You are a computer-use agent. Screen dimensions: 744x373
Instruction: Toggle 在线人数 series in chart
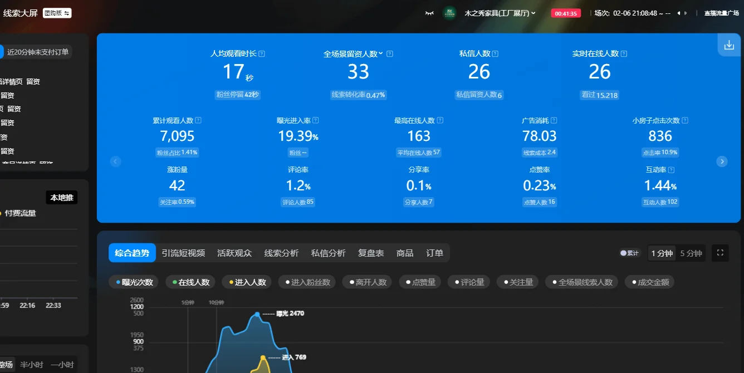(x=191, y=282)
